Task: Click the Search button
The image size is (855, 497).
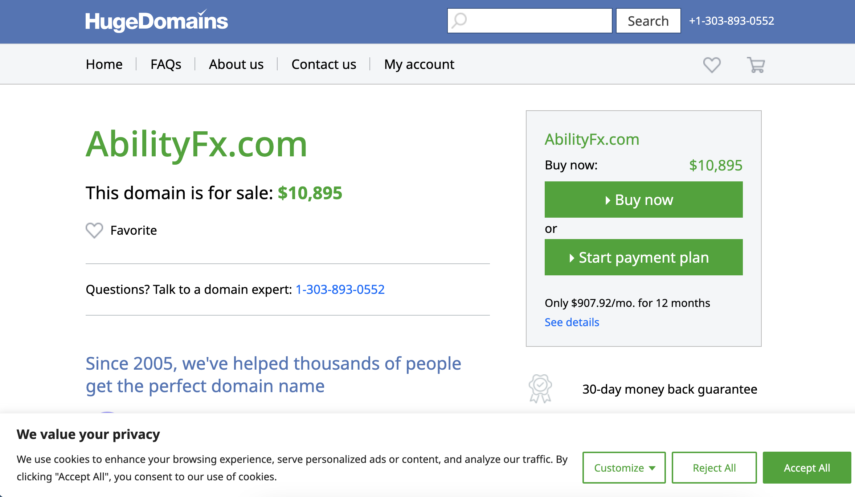Action: coord(648,21)
